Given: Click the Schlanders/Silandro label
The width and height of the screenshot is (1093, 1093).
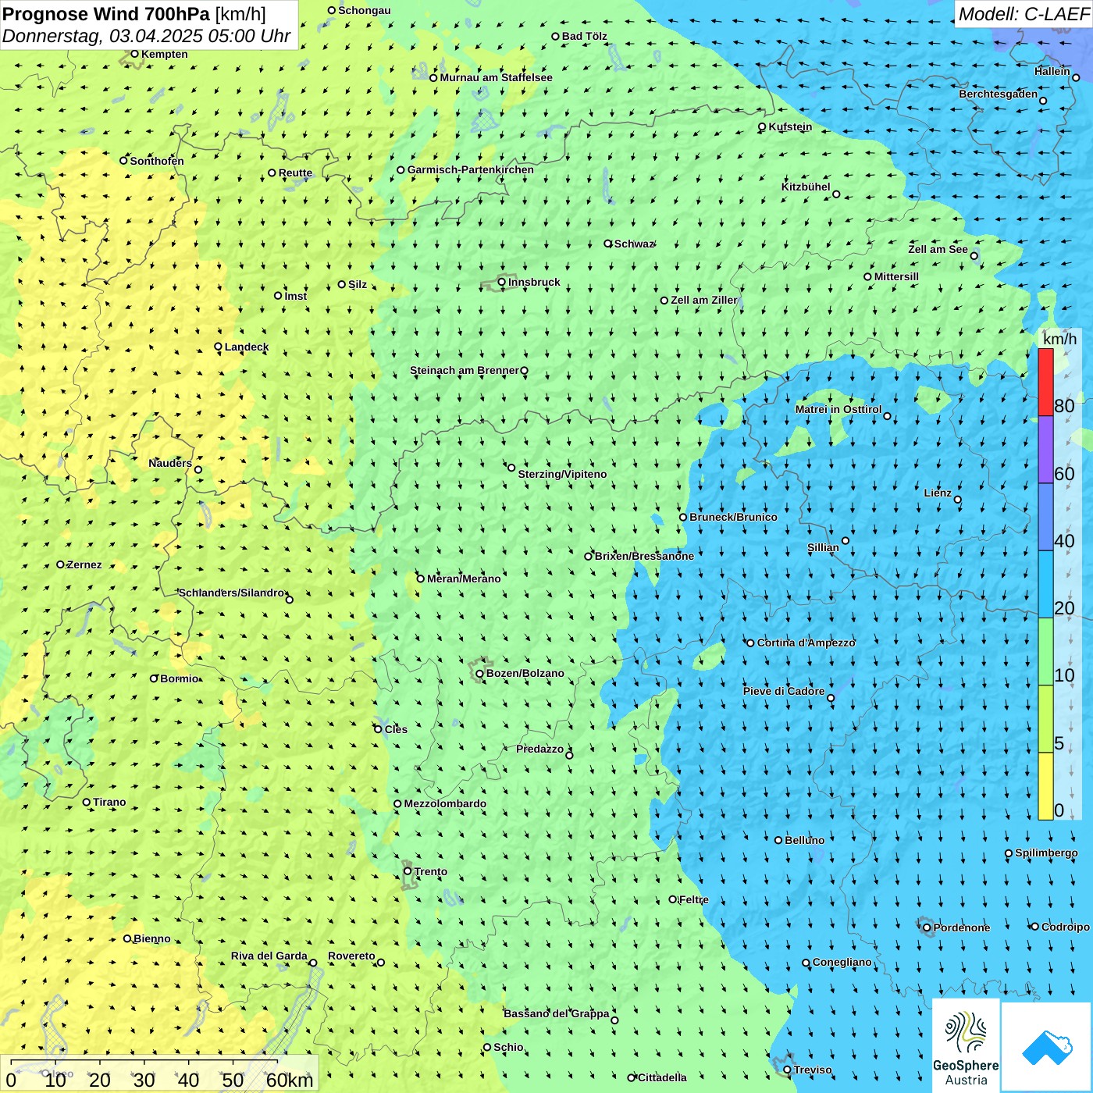Looking at the screenshot, I should (x=231, y=593).
